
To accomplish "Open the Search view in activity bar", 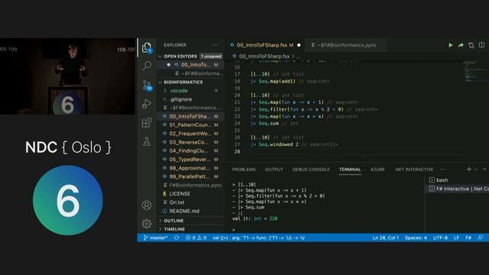I will tap(147, 66).
